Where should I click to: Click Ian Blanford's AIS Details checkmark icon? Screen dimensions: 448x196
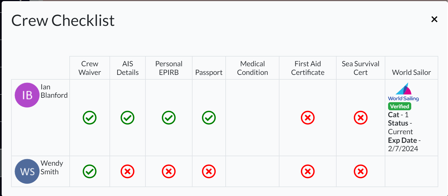pos(128,118)
